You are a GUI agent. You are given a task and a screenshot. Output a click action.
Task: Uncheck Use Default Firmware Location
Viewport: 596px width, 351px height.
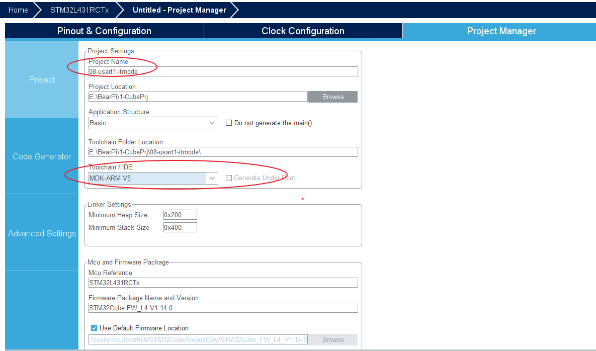[x=94, y=328]
